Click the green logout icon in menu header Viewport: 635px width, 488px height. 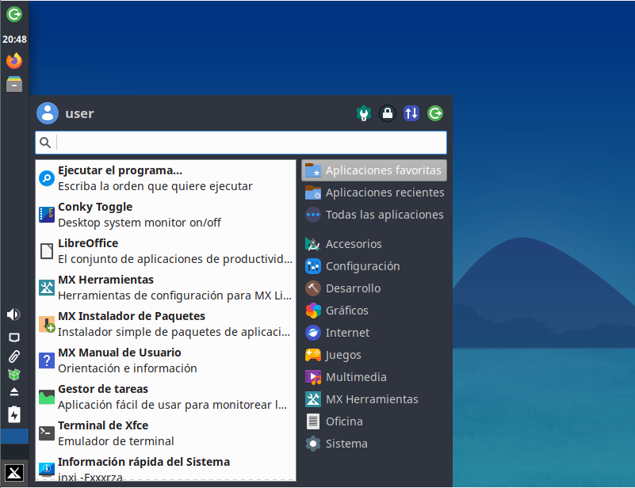point(435,113)
